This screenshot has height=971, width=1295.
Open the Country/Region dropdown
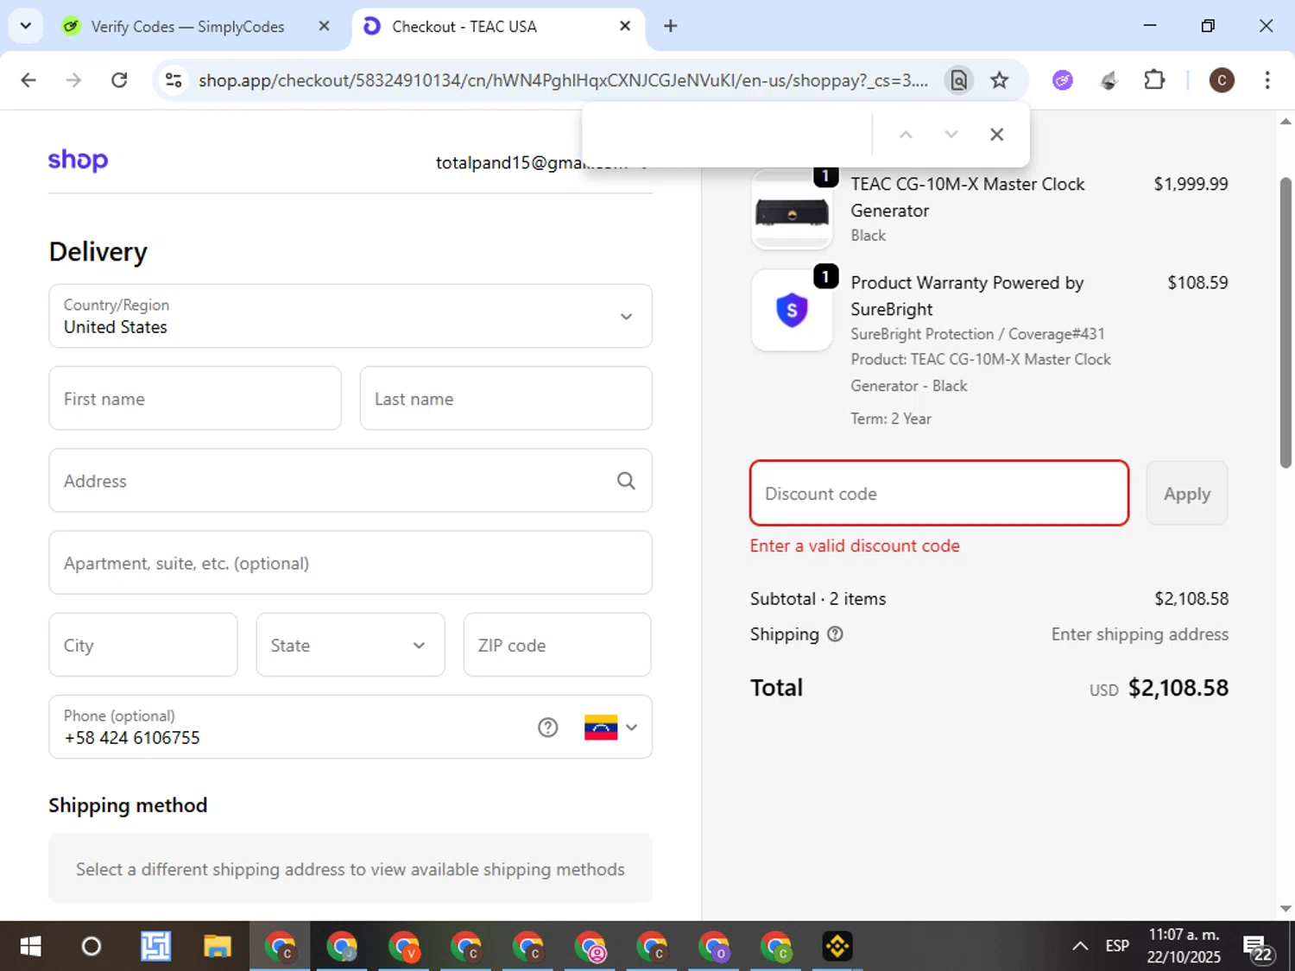click(x=351, y=316)
